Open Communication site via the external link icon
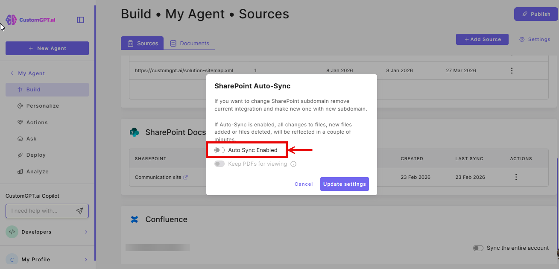 pyautogui.click(x=186, y=177)
